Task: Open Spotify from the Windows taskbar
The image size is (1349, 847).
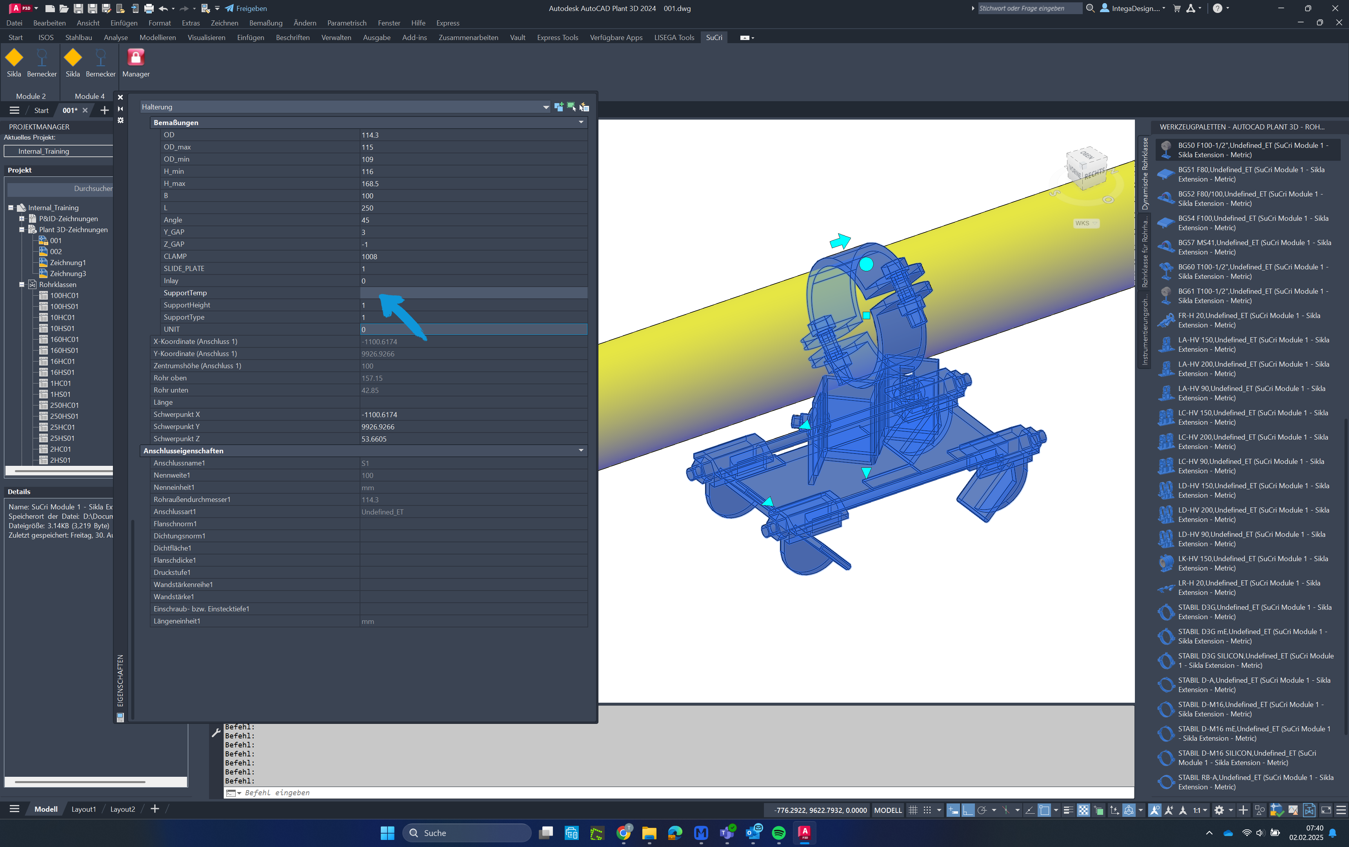Action: click(x=778, y=833)
